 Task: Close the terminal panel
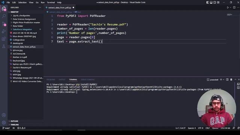click(x=238, y=79)
